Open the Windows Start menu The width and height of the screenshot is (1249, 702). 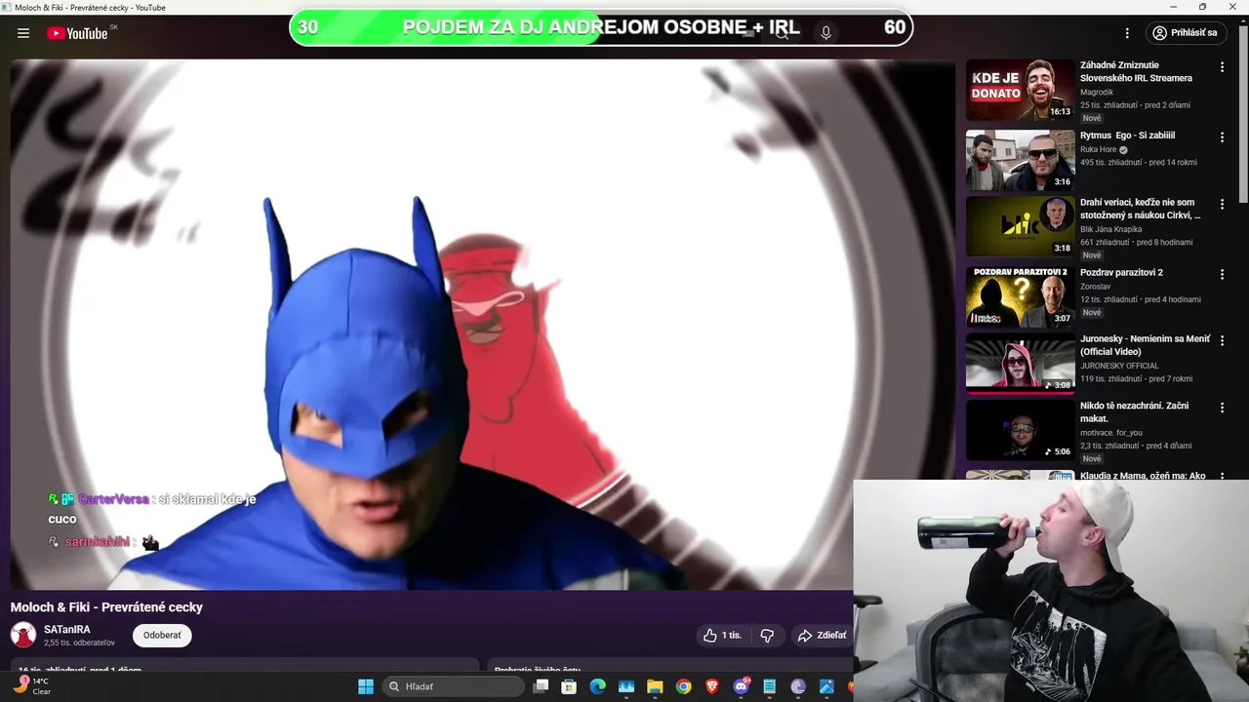[366, 686]
